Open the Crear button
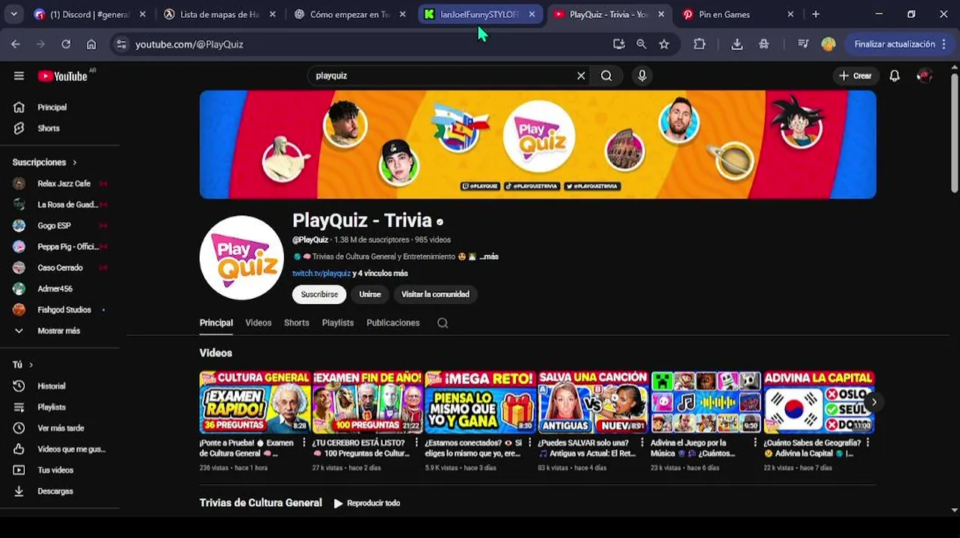960x538 pixels. point(855,75)
